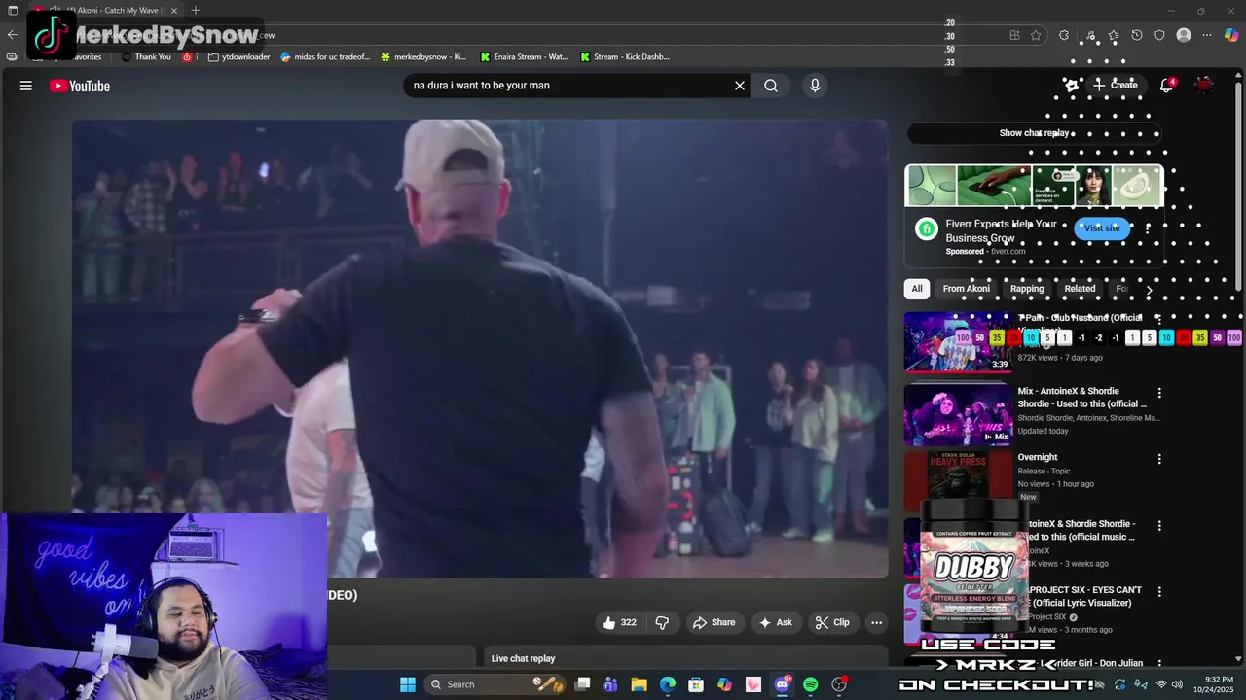Open the YouTube hamburger guide menu
1246x700 pixels.
click(26, 86)
